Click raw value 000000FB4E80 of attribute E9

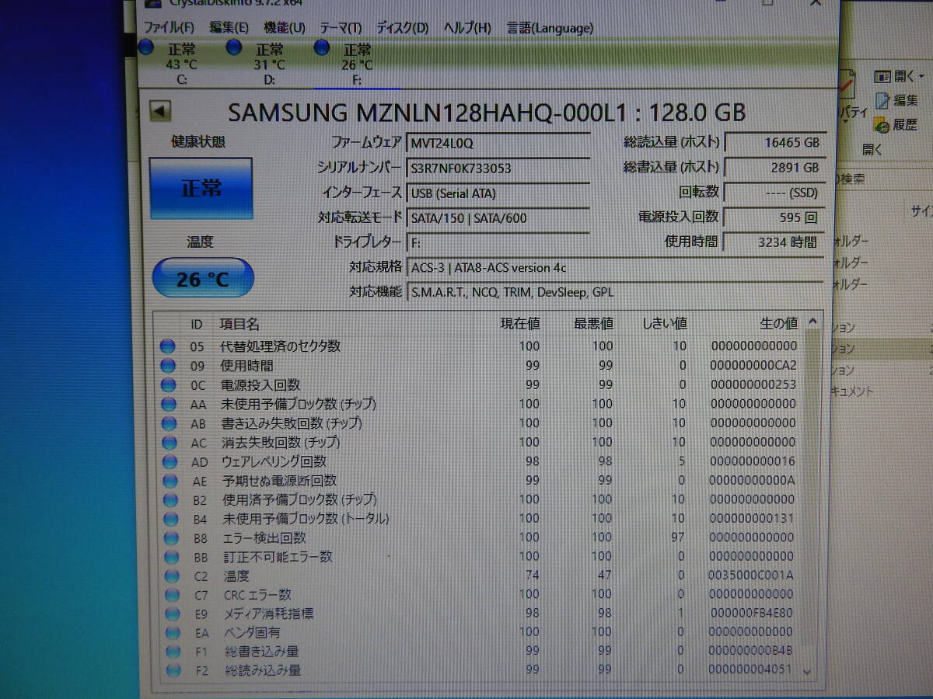[x=751, y=614]
